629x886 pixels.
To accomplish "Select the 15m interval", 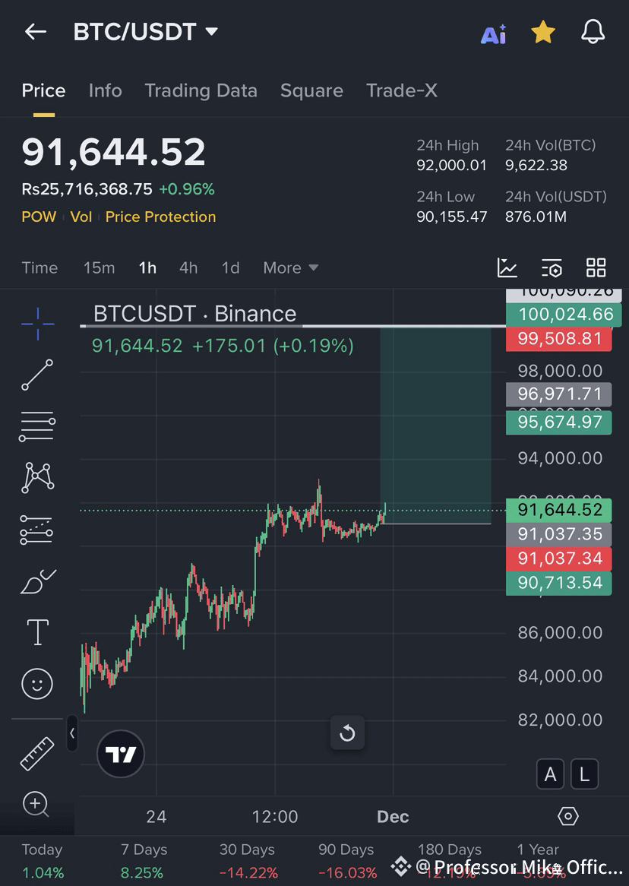I will [99, 267].
